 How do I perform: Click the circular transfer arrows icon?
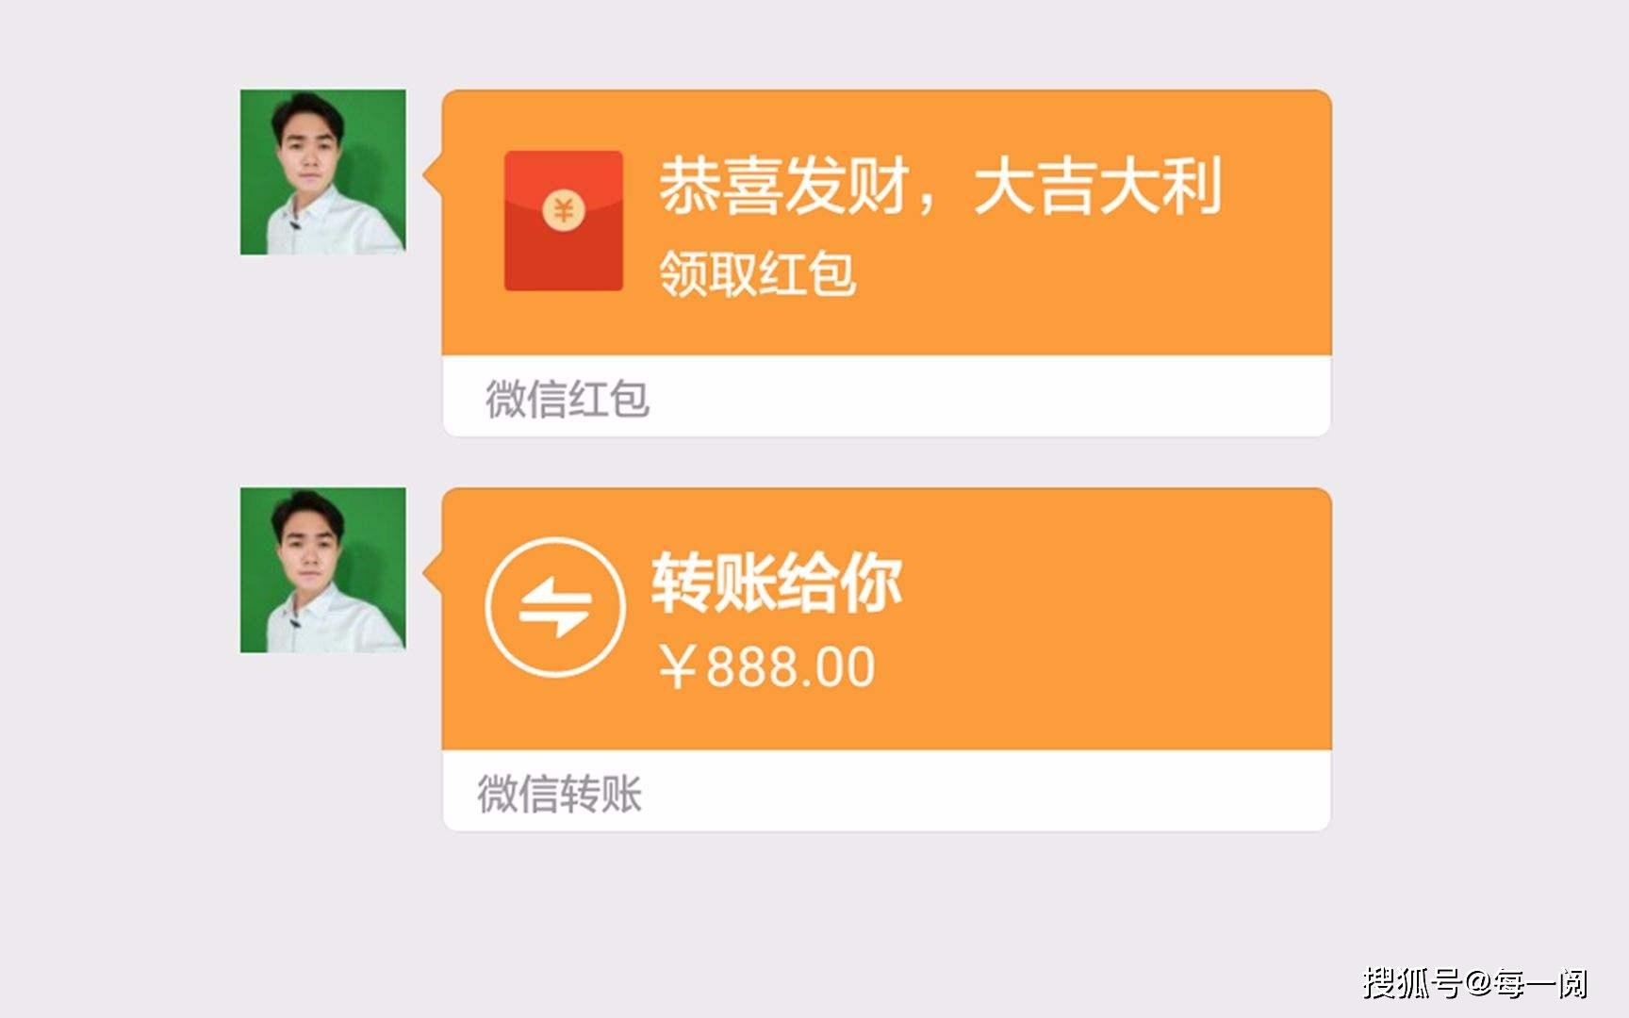tap(555, 607)
